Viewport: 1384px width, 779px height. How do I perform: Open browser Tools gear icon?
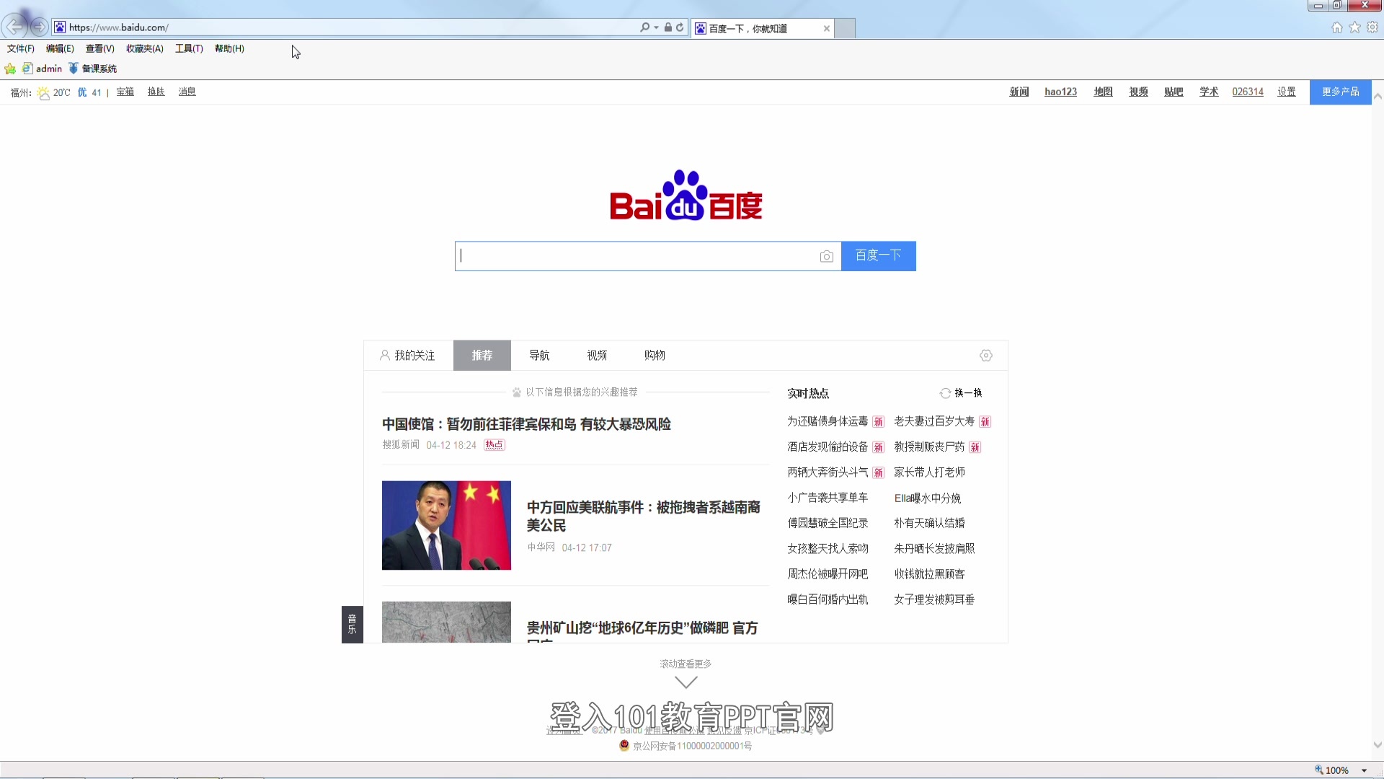pos(1372,27)
